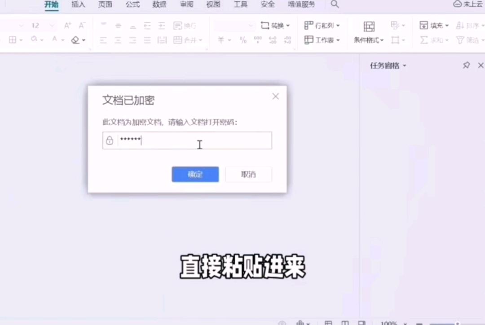
Task: Click the increase decimal places icon
Action: 273,40
